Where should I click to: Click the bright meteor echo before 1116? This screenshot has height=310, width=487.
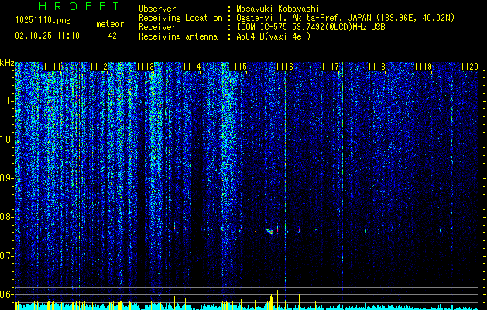point(269,231)
